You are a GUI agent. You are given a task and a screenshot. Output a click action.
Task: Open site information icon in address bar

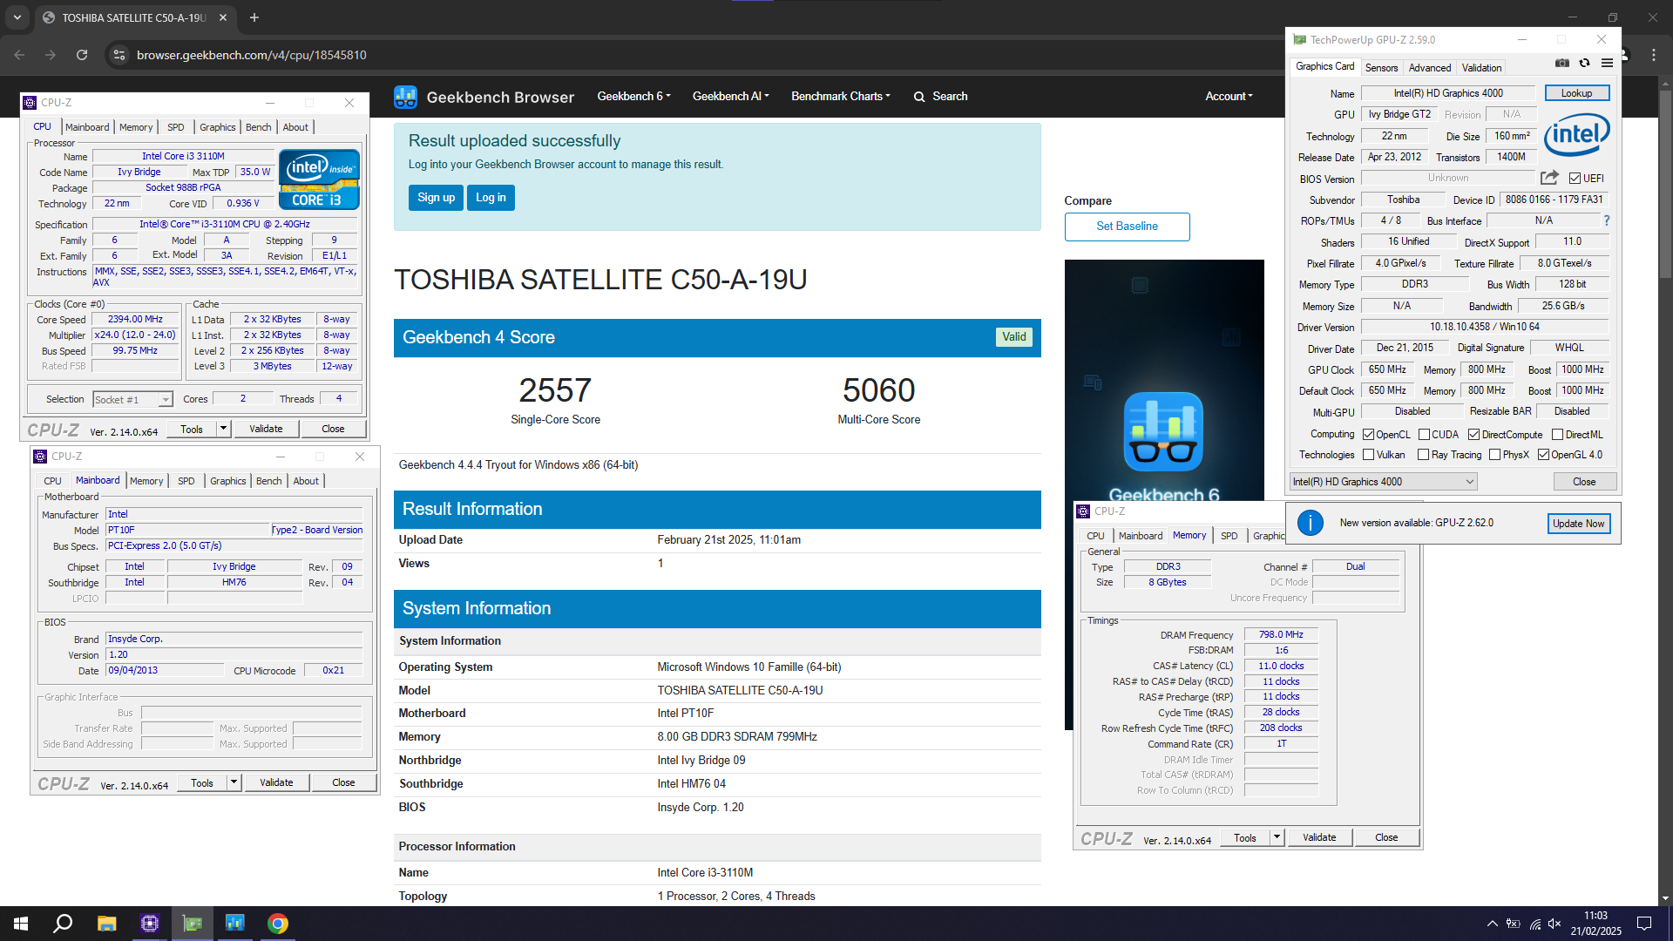119,55
